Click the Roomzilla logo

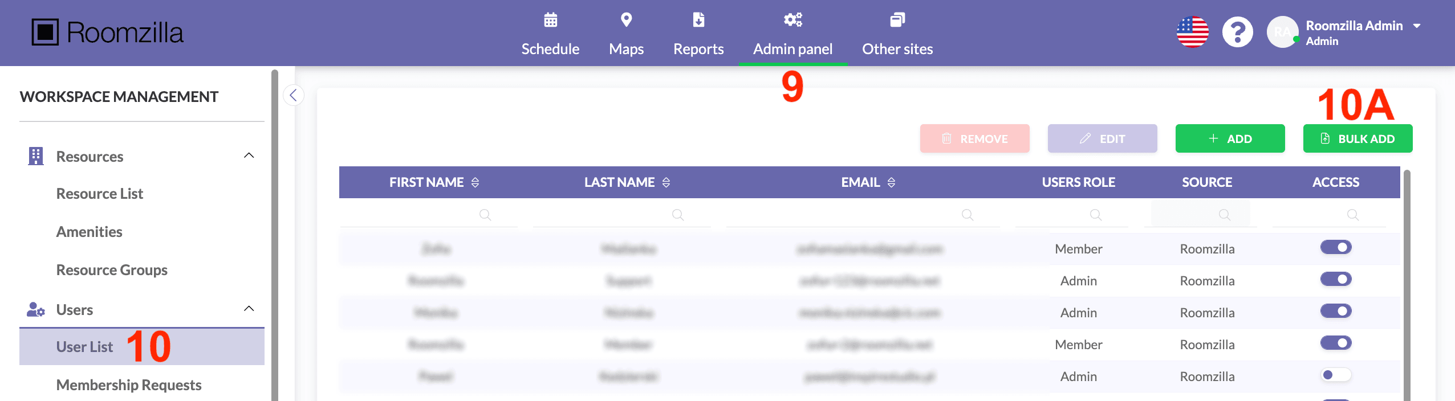107,32
